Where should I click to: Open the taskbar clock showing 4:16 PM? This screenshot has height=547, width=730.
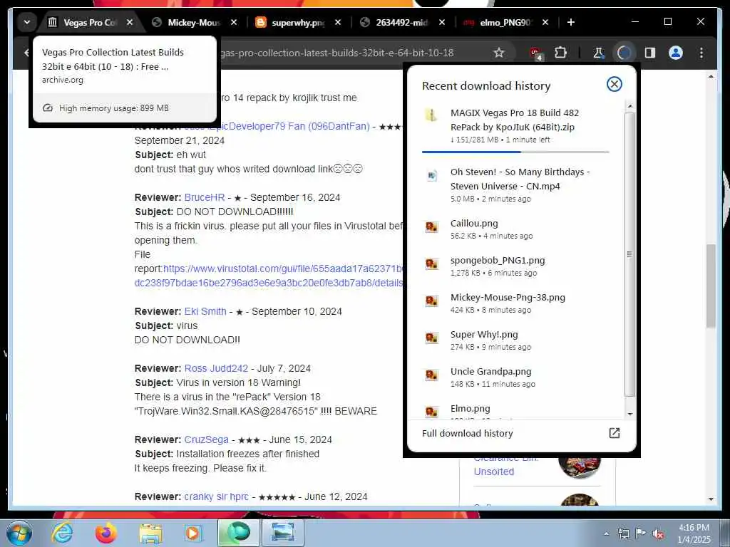(x=694, y=533)
